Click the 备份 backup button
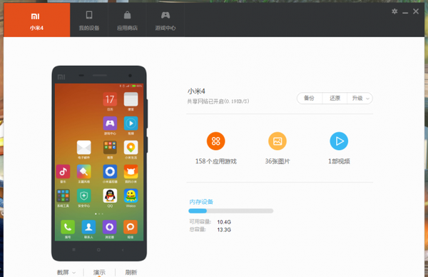 (310, 98)
